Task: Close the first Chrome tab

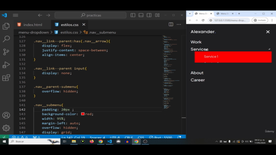Action: pyautogui.click(x=211, y=13)
